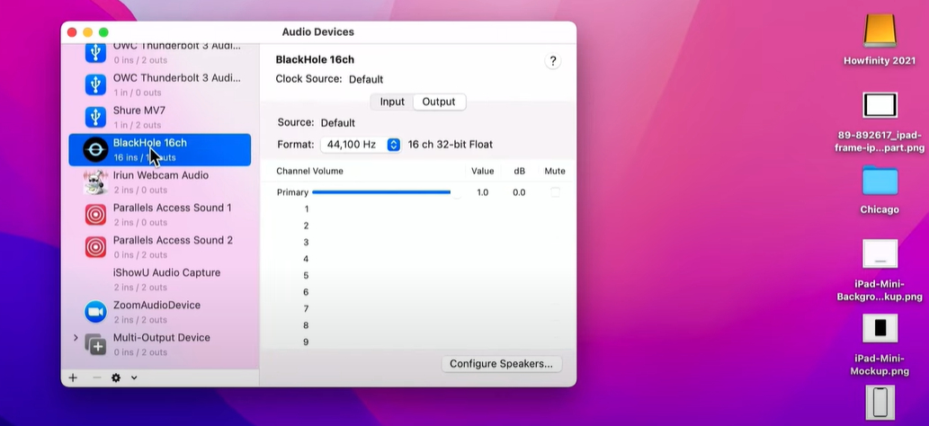The image size is (929, 426).
Task: Click channel 5 row label
Action: tap(307, 276)
